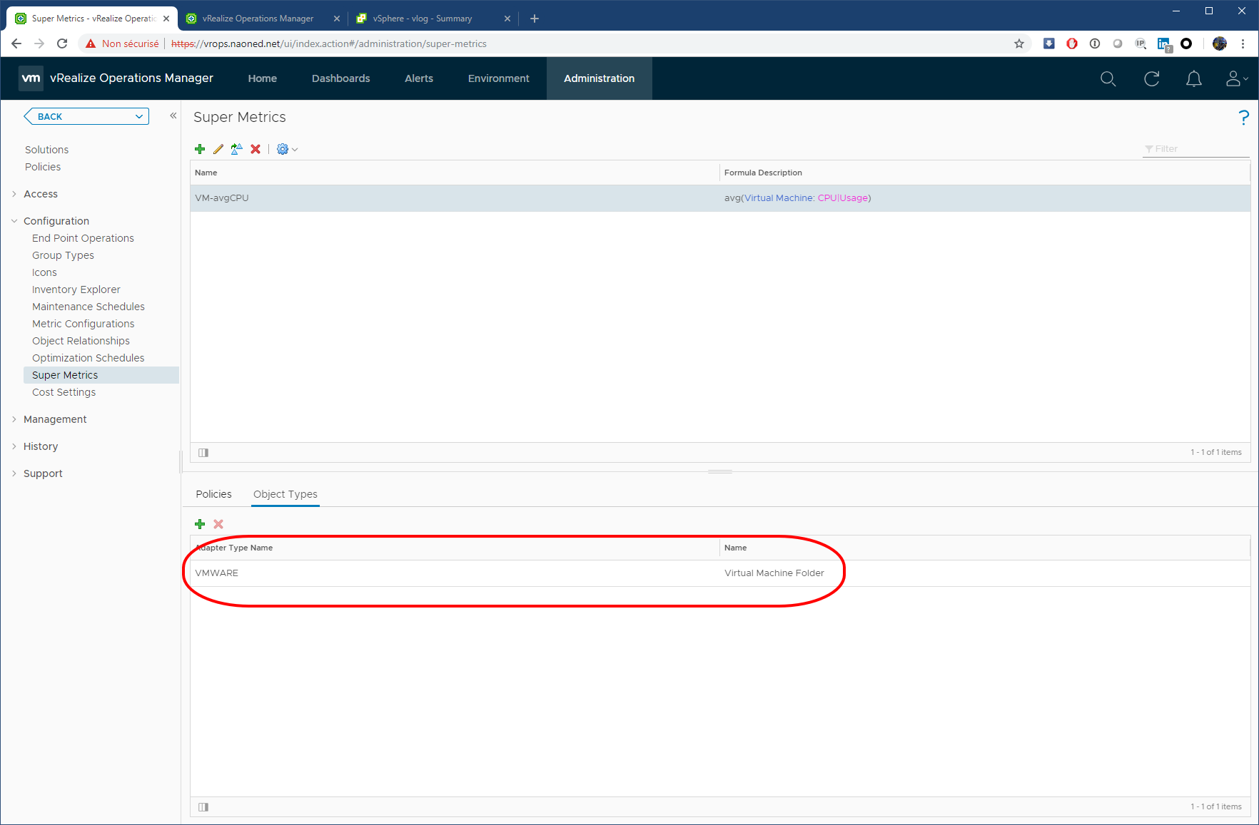Toggle column chooser in object types grid

(203, 806)
